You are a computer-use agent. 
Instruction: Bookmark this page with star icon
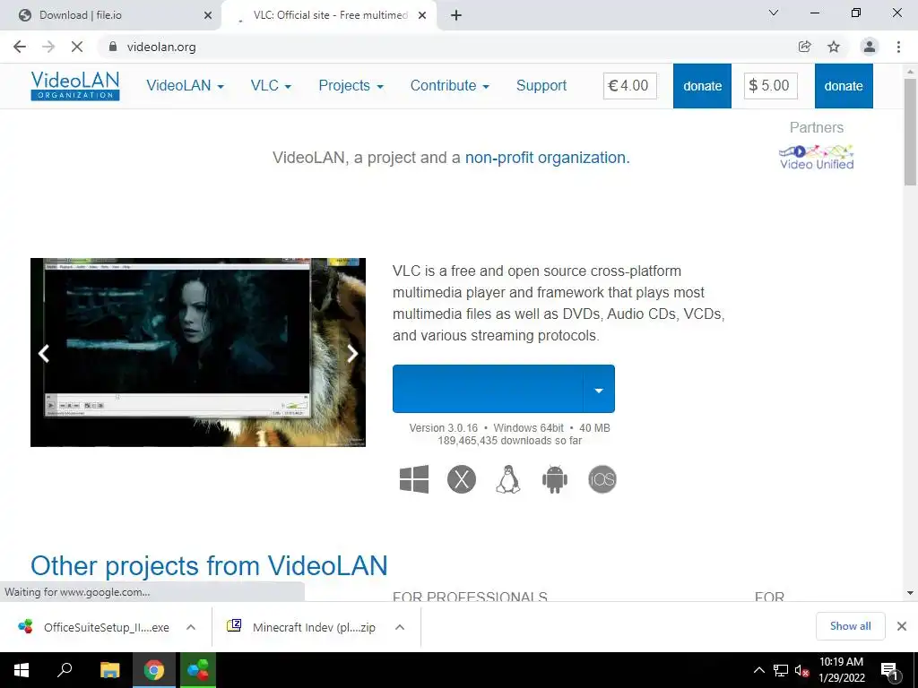(834, 47)
